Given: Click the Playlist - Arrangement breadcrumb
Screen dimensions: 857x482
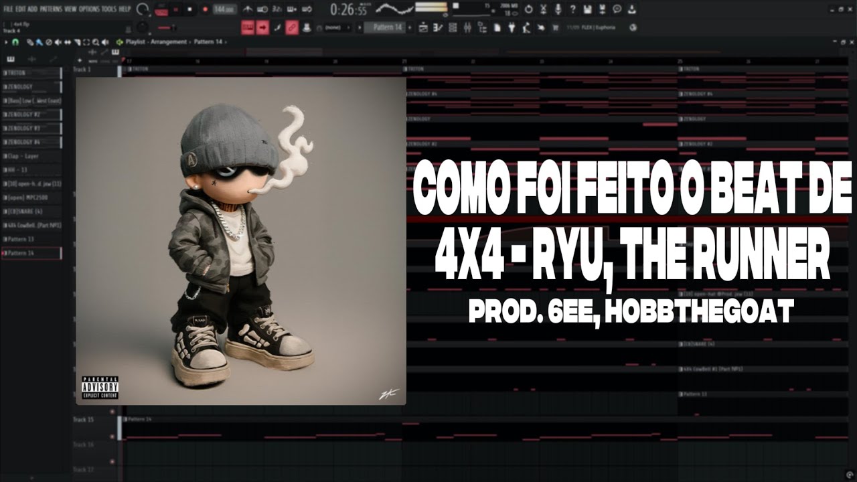Looking at the screenshot, I should point(158,42).
